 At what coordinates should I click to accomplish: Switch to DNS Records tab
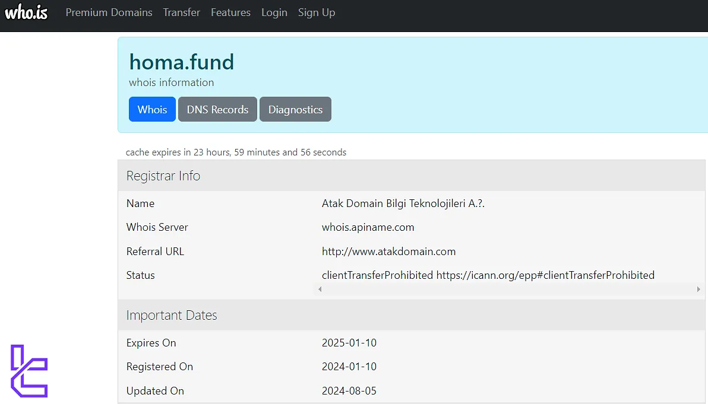(x=217, y=109)
